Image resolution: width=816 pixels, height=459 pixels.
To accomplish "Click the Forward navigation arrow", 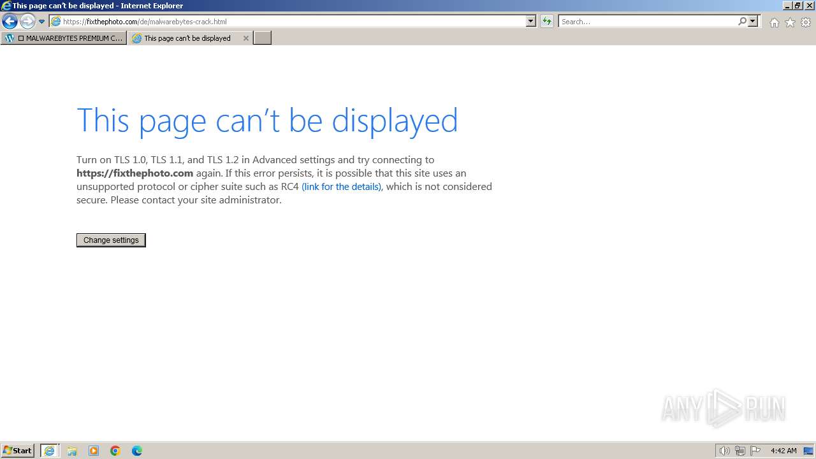I will point(27,22).
